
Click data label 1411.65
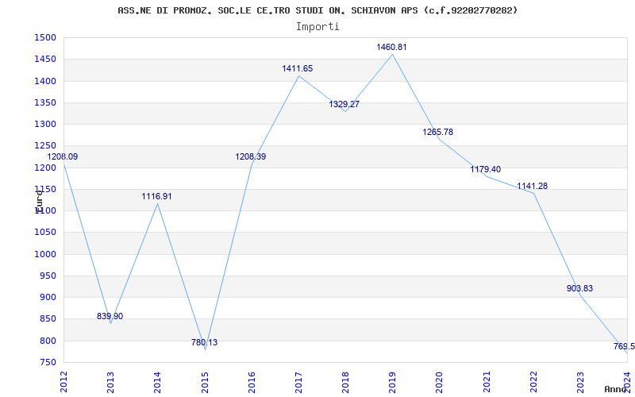[x=298, y=69]
